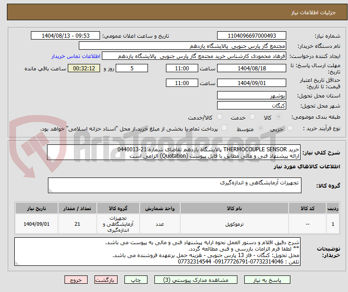Click the quantity cell showing 21
Screen dimensions: 348x292
[x=77, y=224]
